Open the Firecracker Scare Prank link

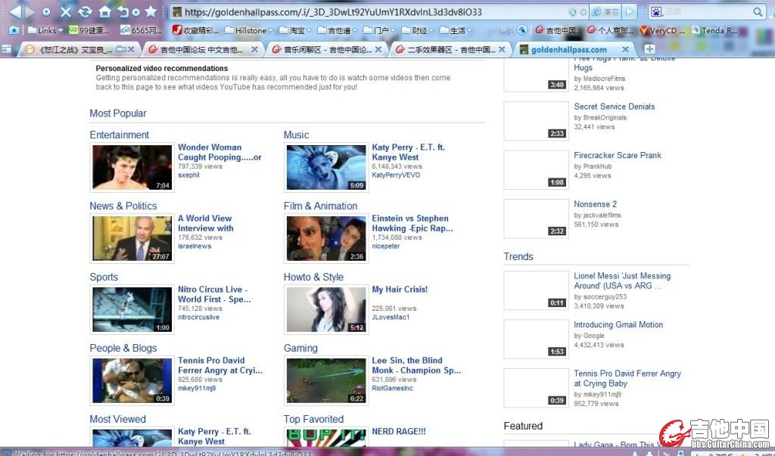618,155
